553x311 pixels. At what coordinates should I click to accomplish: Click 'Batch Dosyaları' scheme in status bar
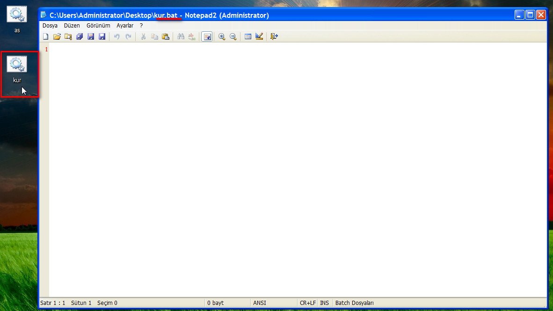coord(355,303)
